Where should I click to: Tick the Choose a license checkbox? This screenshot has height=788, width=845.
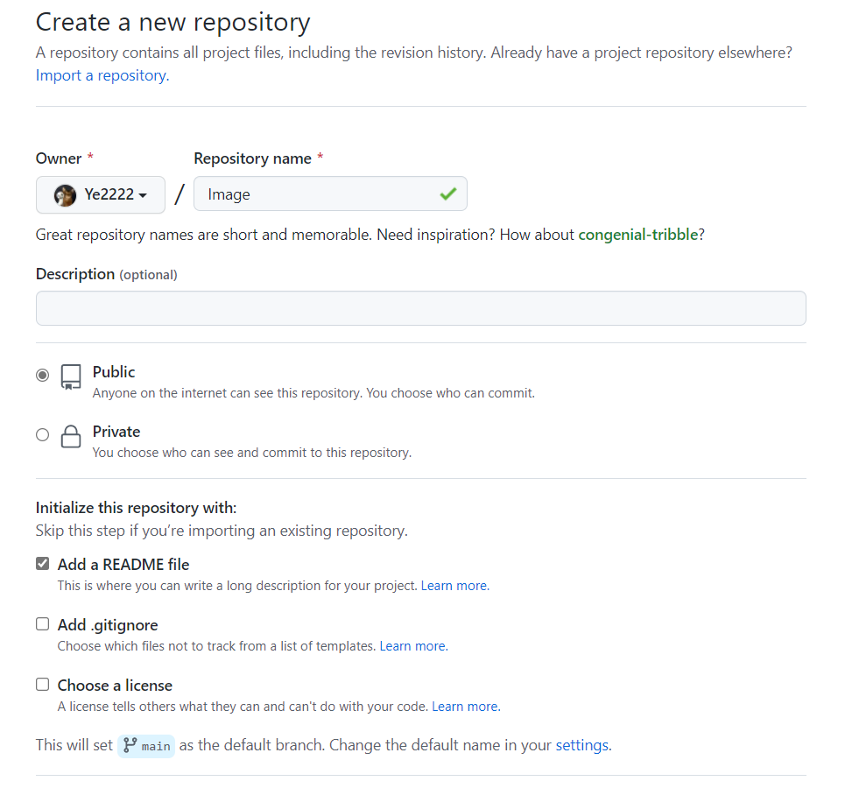pos(42,685)
